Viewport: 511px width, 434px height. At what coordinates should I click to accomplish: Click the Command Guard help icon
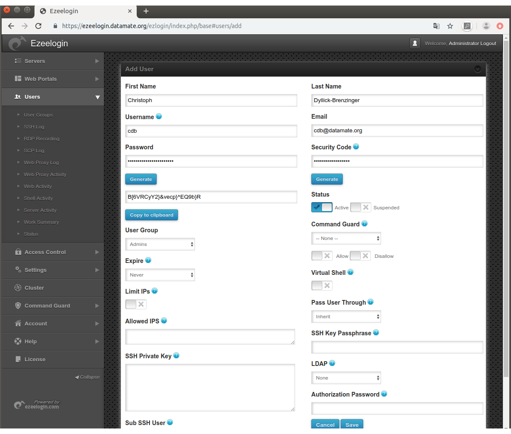click(365, 224)
